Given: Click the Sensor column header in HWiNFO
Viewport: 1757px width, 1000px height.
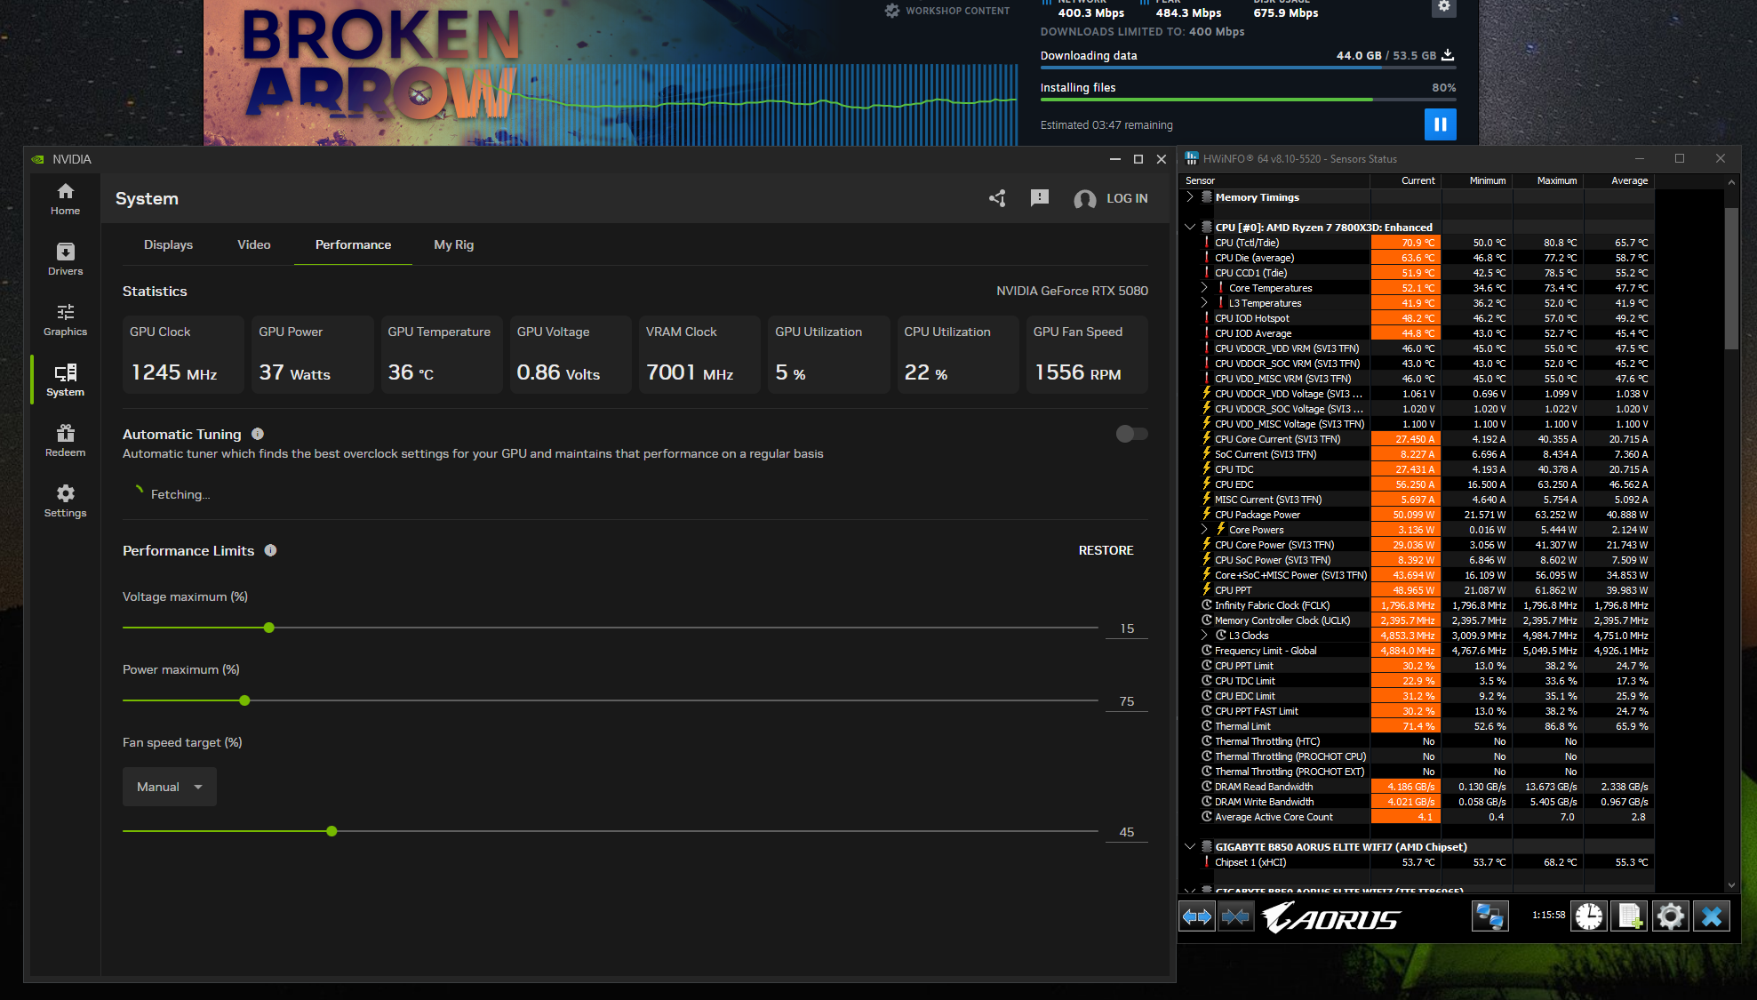Looking at the screenshot, I should click(1275, 180).
